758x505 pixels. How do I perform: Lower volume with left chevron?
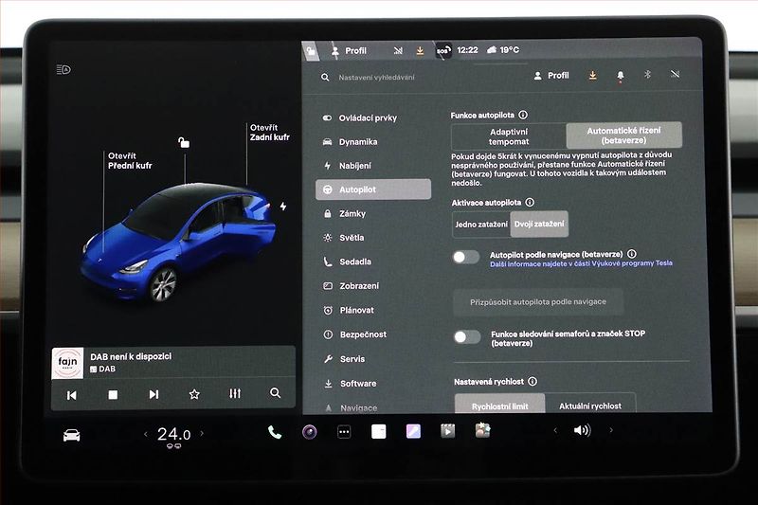(555, 430)
